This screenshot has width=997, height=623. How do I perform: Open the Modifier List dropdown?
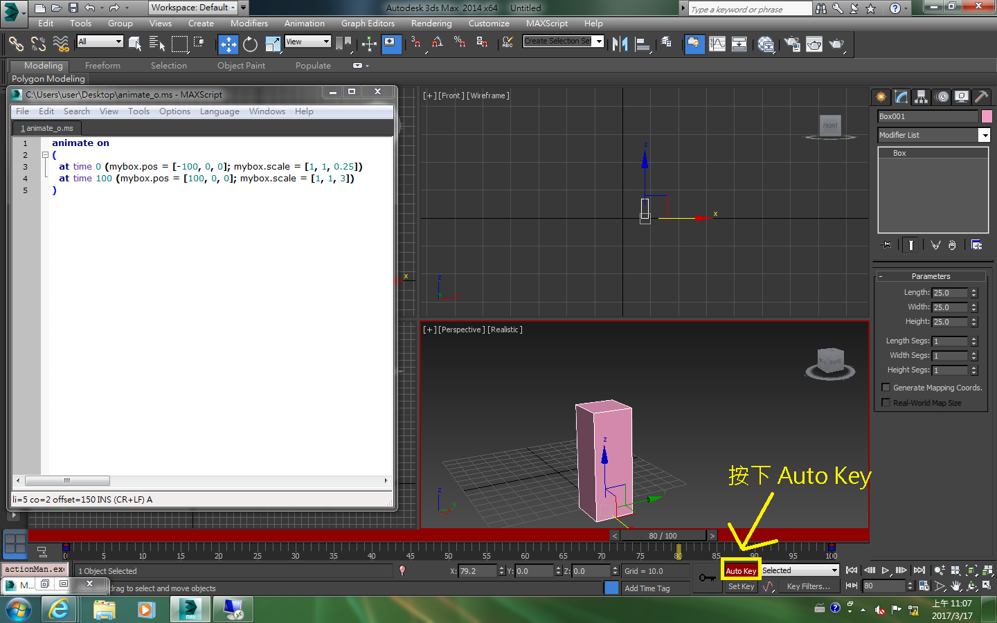tap(986, 134)
